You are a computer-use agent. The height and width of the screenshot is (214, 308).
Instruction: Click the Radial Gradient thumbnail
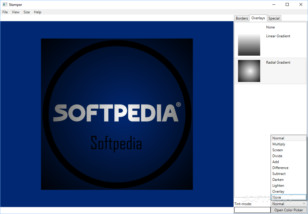point(249,71)
